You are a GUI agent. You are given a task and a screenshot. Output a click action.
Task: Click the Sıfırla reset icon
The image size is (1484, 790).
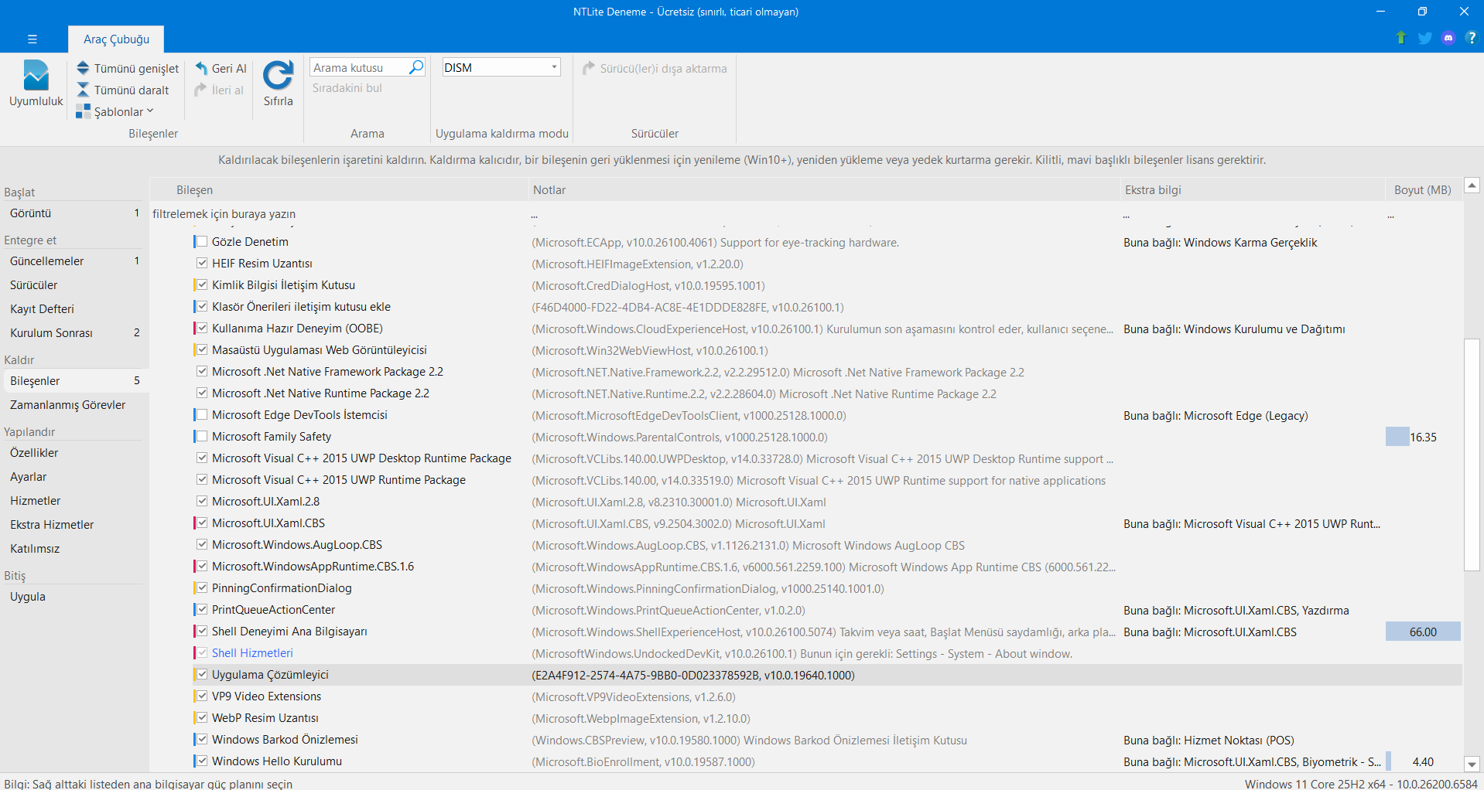pos(278,75)
